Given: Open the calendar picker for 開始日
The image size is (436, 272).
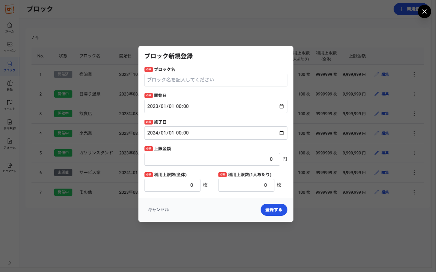Looking at the screenshot, I should [x=281, y=106].
